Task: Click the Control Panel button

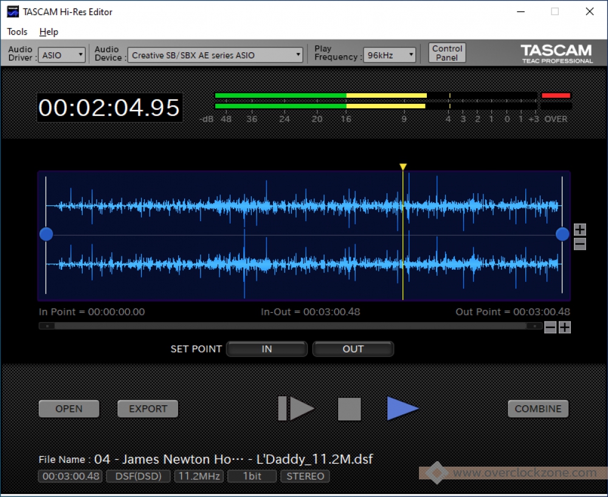Action: click(x=447, y=53)
